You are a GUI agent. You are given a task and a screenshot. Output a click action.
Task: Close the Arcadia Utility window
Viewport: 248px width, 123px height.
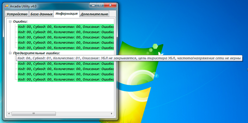tap(110, 5)
